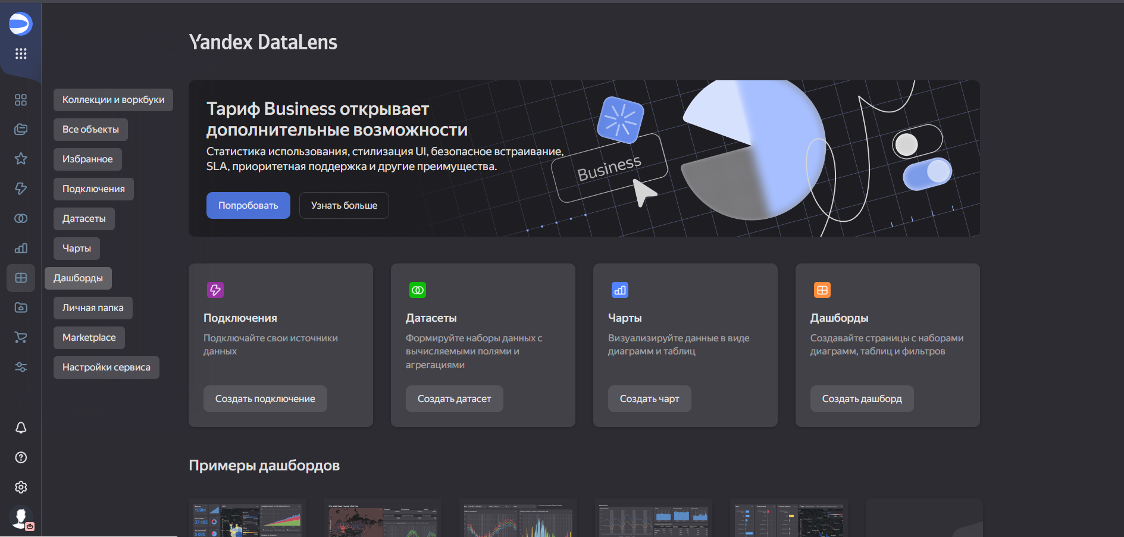Open the example dashboard with the Russia map
The width and height of the screenshot is (1124, 537).
[x=383, y=518]
